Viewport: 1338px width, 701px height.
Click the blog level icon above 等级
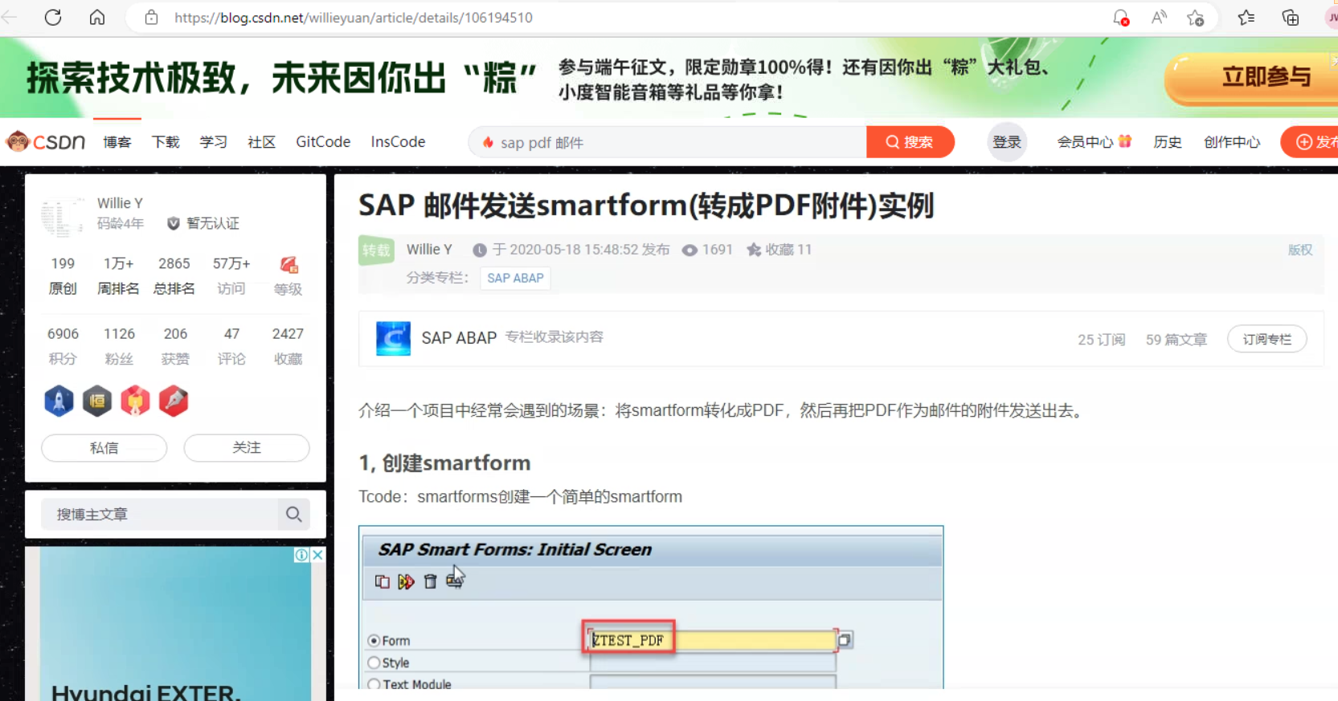[x=288, y=264]
